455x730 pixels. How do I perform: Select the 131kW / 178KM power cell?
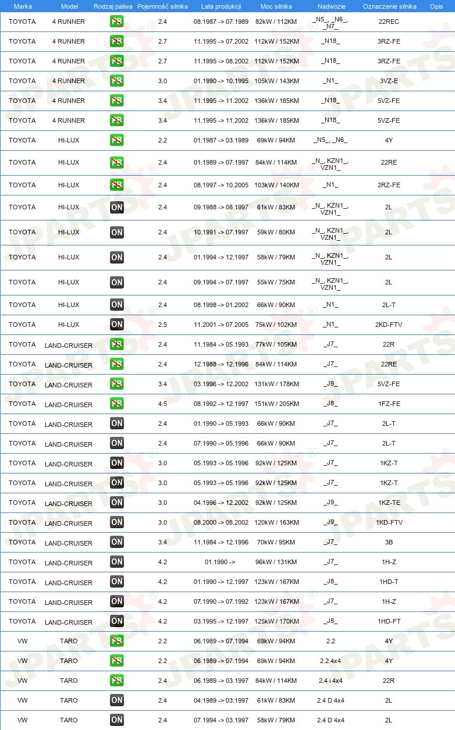coord(276,384)
